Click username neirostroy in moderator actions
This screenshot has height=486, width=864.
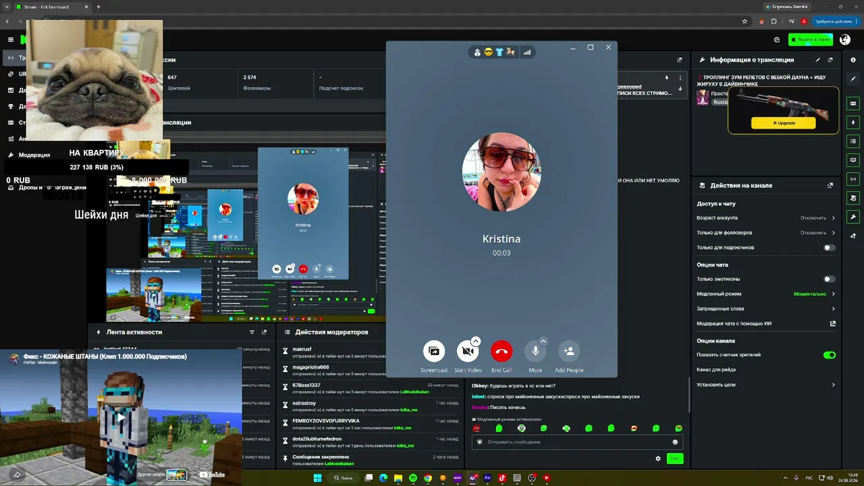pos(304,403)
